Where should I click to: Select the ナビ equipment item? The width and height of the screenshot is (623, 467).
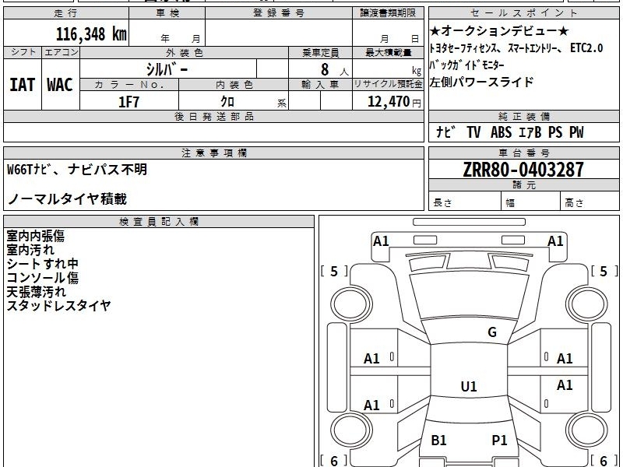click(x=445, y=132)
